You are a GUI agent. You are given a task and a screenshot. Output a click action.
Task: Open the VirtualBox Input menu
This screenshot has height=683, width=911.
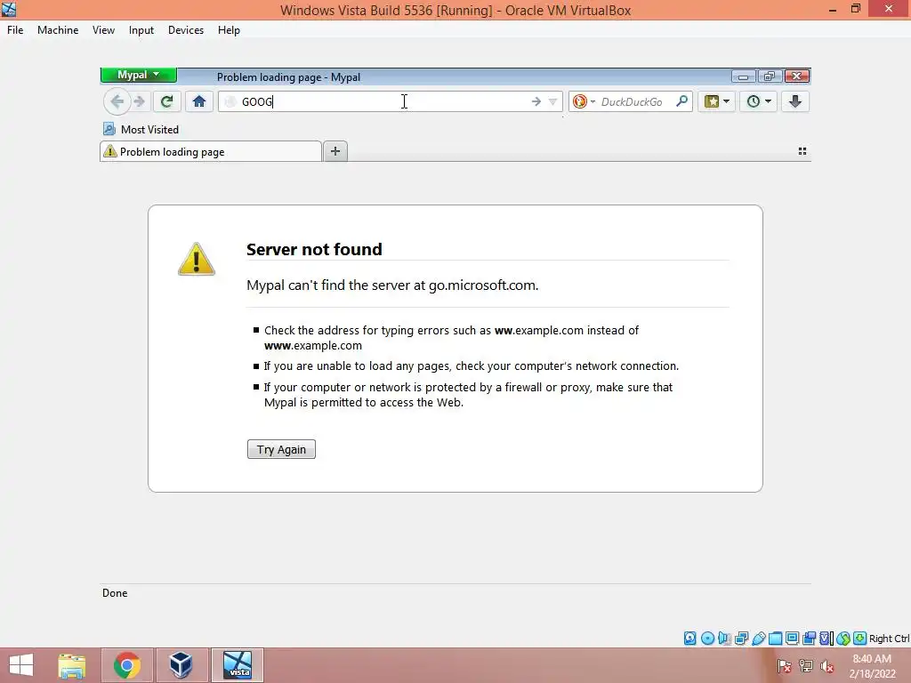click(x=141, y=30)
